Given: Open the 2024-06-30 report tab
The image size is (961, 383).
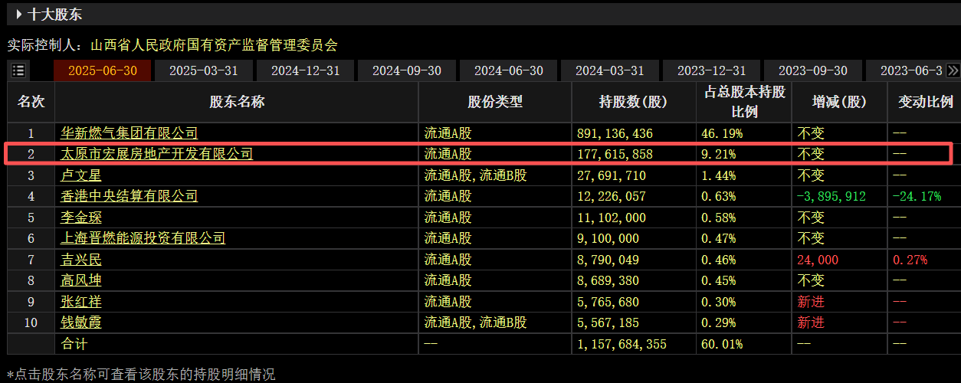Looking at the screenshot, I should point(509,70).
